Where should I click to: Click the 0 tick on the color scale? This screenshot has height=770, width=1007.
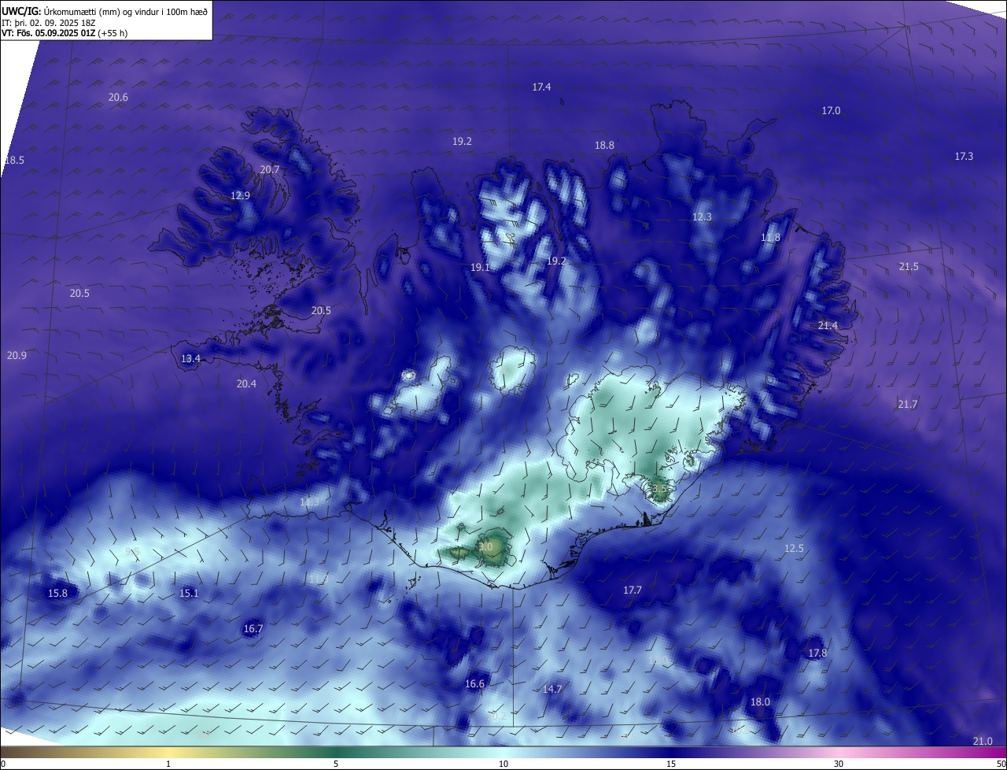click(3, 764)
